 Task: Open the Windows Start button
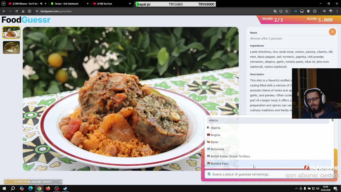[4, 189]
